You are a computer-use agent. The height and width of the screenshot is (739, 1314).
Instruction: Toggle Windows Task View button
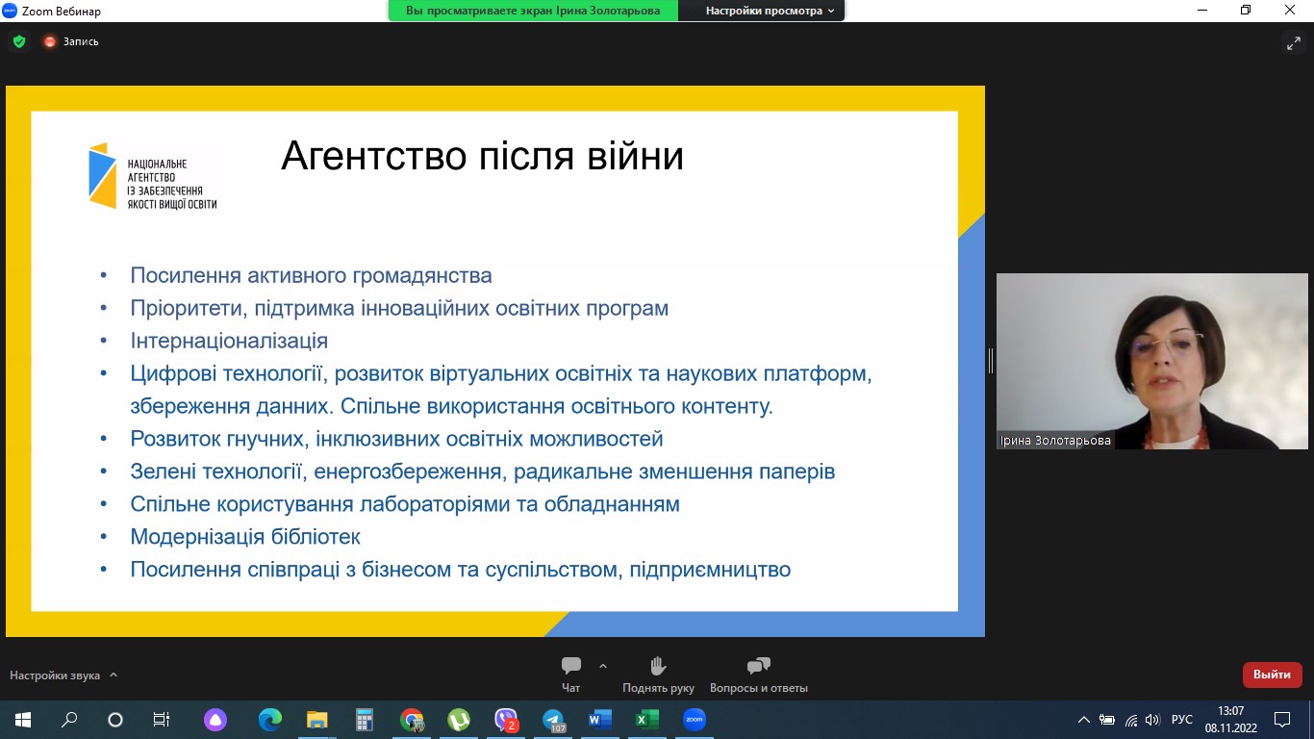(x=162, y=720)
